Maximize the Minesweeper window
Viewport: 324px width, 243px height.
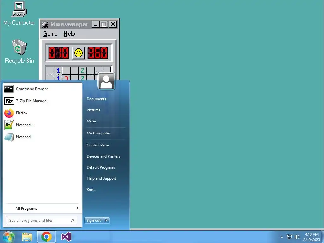(x=104, y=24)
